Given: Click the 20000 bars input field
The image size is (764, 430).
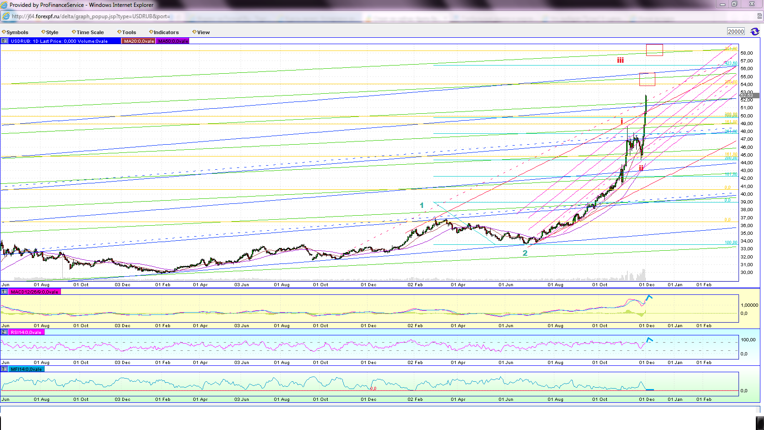Looking at the screenshot, I should coord(736,31).
